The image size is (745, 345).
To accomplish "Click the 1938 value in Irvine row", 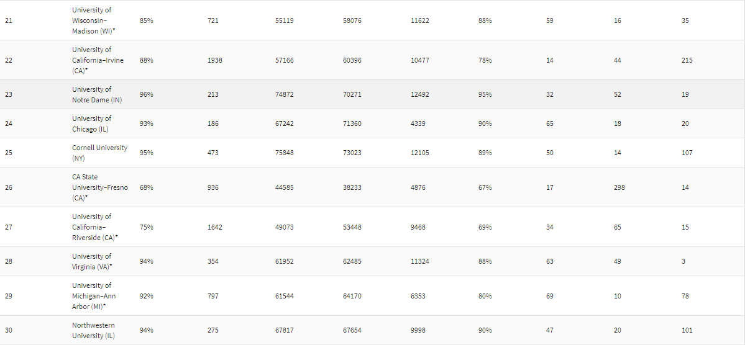I will (215, 60).
